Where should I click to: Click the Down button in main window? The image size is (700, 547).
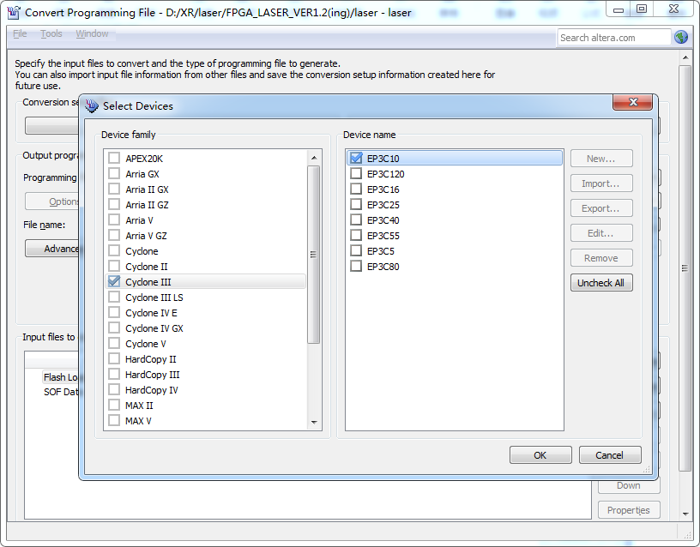coord(629,486)
